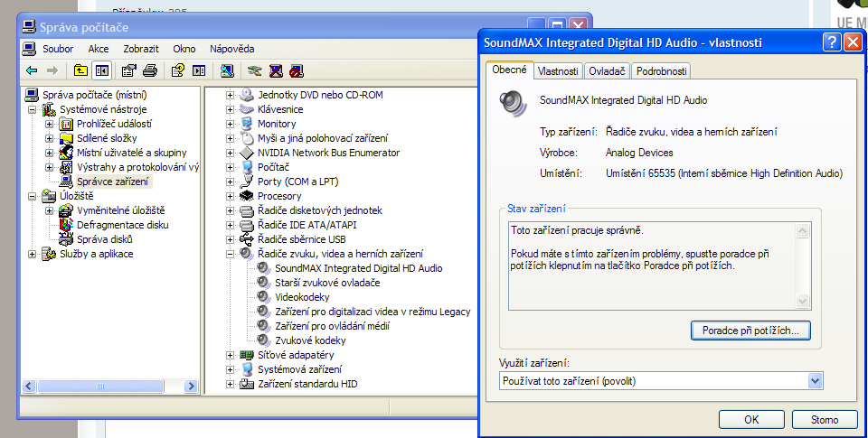Expand the Řadiče IDE ATA/ATAPI node
The height and width of the screenshot is (438, 868).
pyautogui.click(x=230, y=225)
